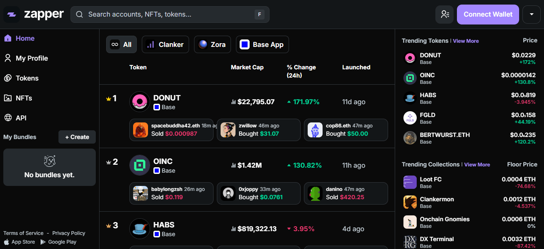Click the Zapper logo icon
This screenshot has height=249, width=544.
(12, 15)
